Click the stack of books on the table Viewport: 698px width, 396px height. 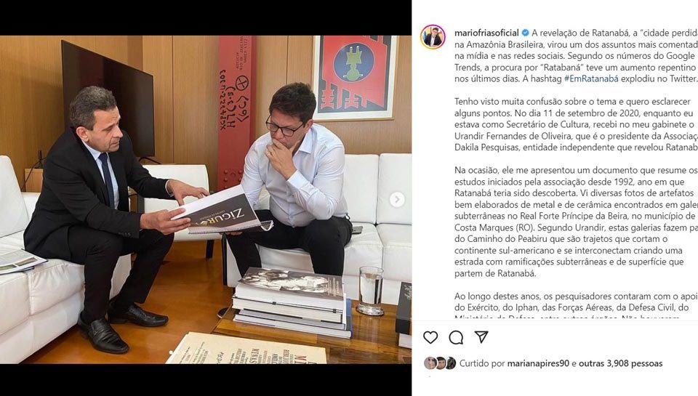click(292, 302)
